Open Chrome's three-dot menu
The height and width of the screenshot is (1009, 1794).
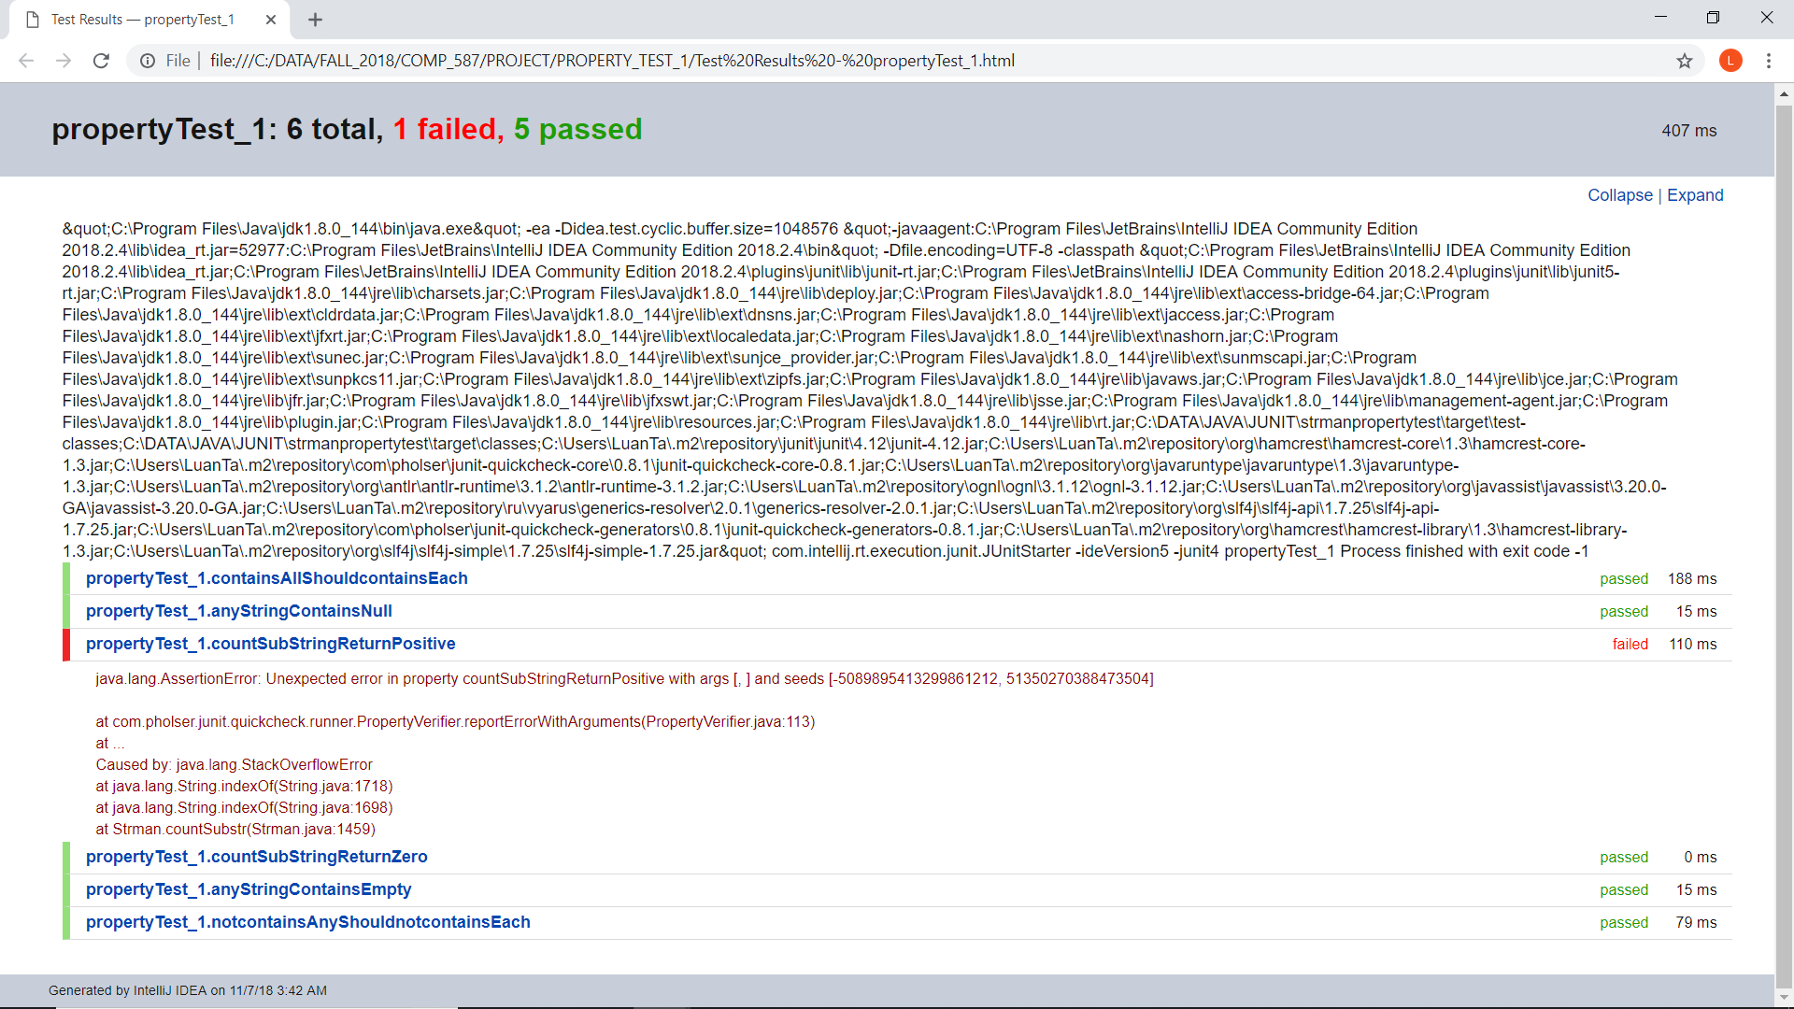[x=1769, y=61]
